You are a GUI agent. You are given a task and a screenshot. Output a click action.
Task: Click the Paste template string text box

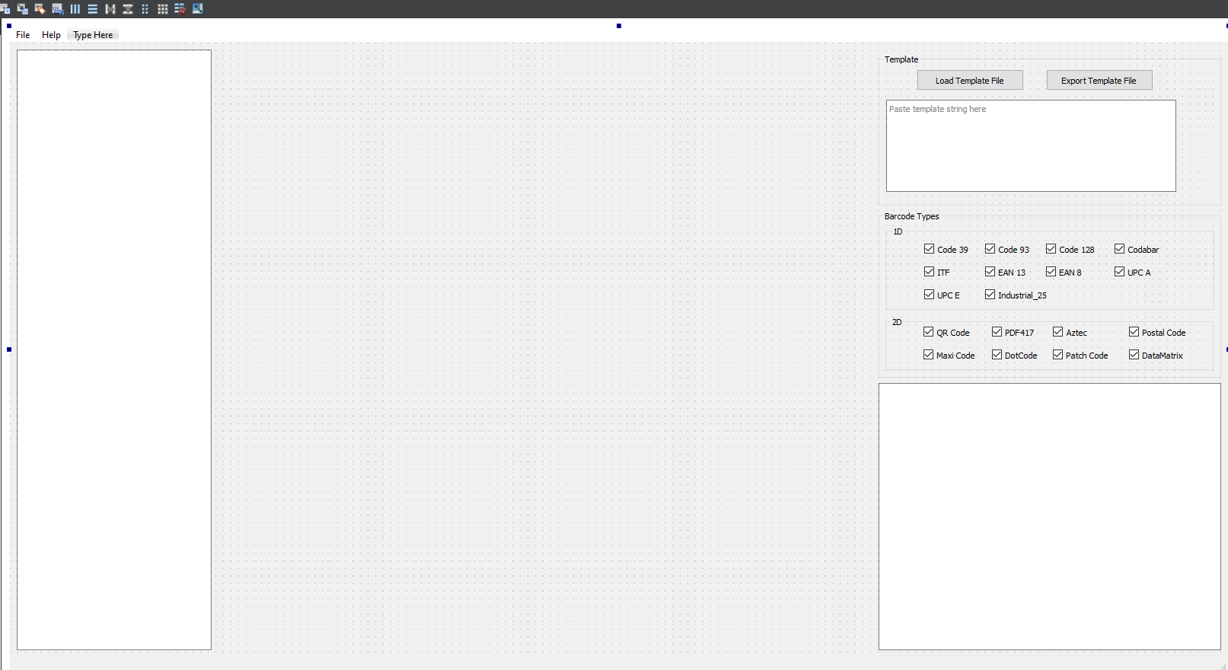pyautogui.click(x=1030, y=145)
